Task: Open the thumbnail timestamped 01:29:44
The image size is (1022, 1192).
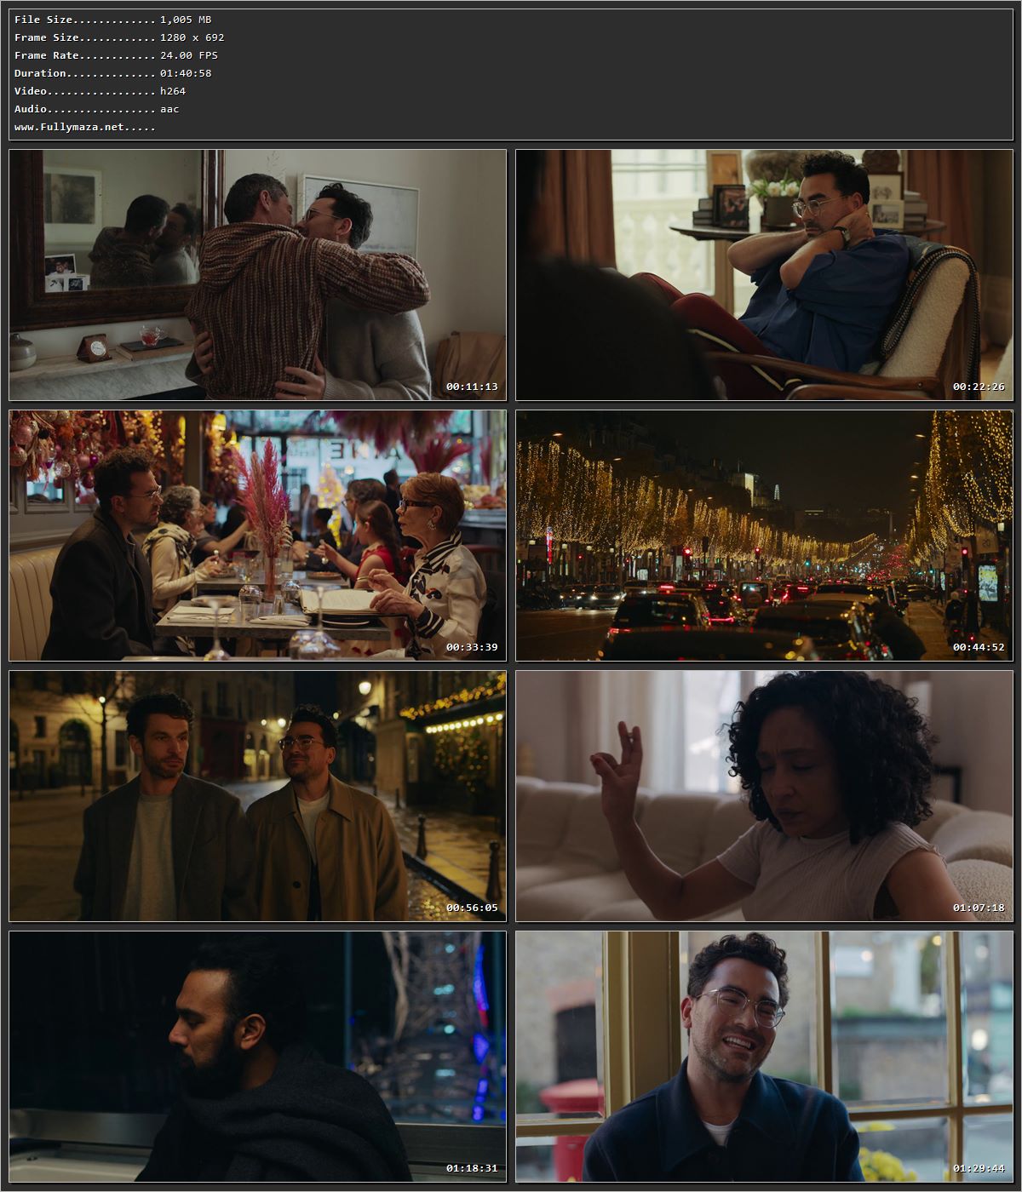Action: [x=764, y=1057]
